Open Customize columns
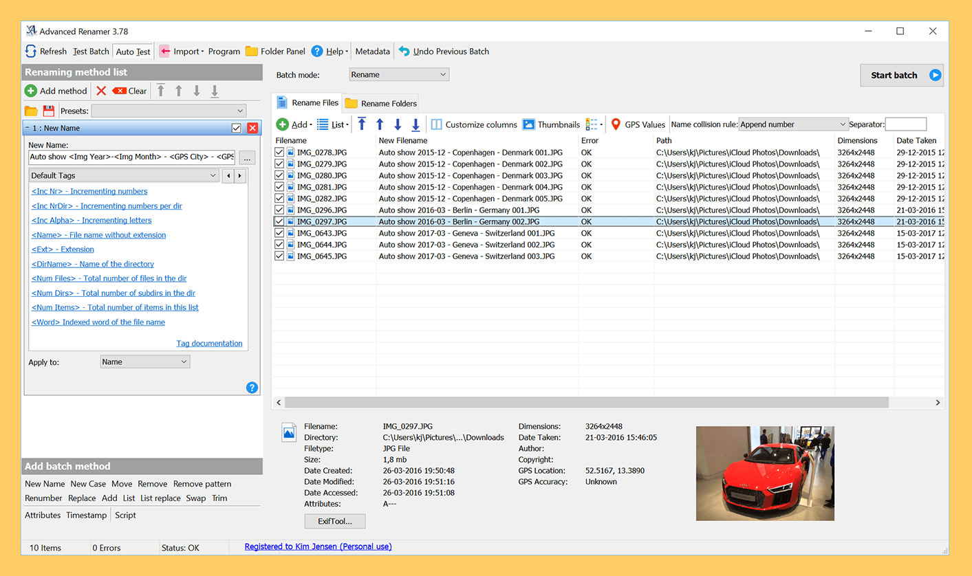 point(474,124)
